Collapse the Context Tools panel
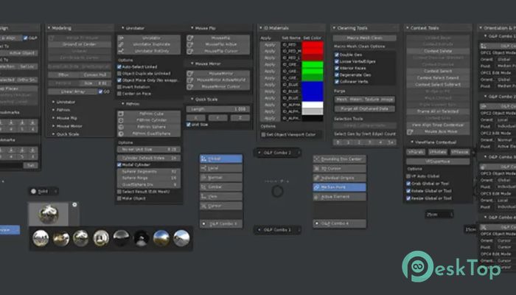Image resolution: width=516 pixels, height=295 pixels. click(x=408, y=28)
